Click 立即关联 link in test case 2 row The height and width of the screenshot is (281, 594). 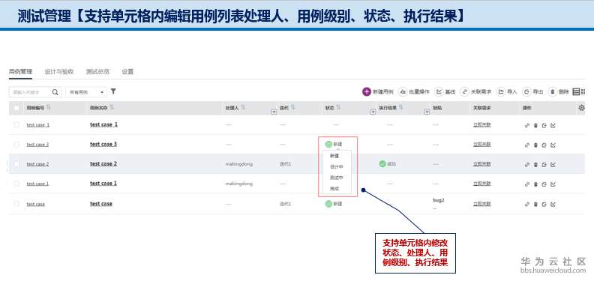tap(481, 164)
